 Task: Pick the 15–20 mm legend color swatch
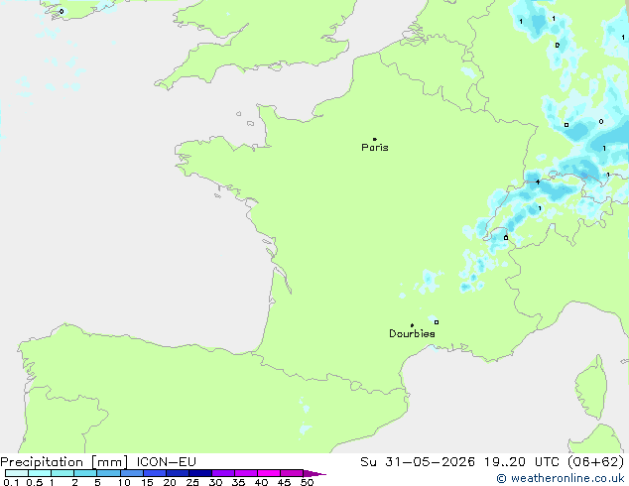tap(155, 473)
